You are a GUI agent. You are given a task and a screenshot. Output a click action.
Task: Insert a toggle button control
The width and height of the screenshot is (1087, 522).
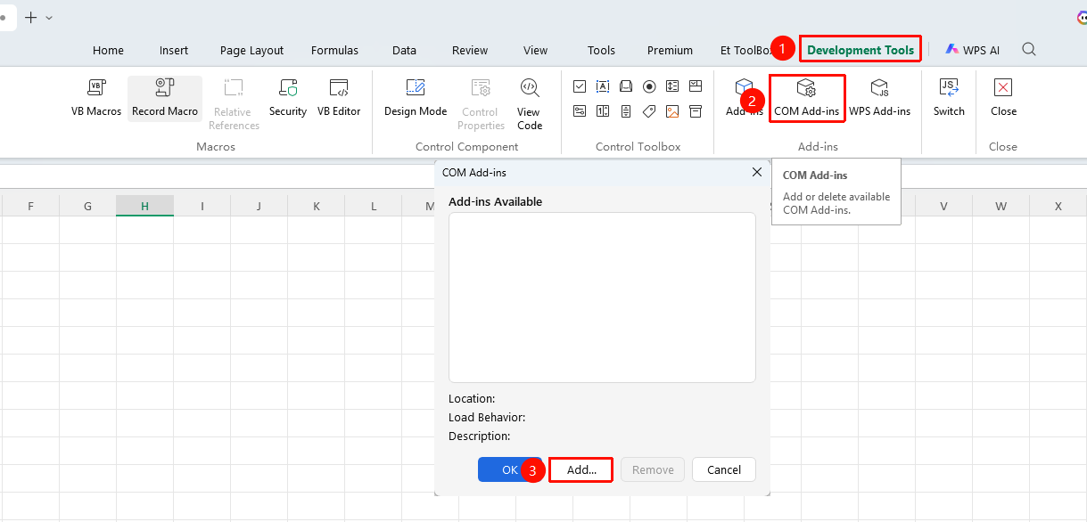click(x=580, y=111)
